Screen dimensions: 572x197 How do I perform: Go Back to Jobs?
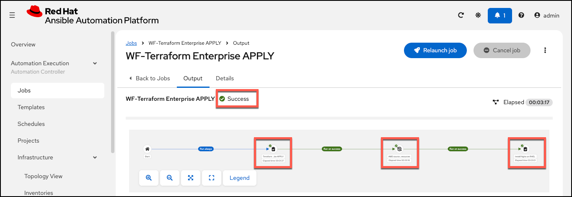point(150,78)
